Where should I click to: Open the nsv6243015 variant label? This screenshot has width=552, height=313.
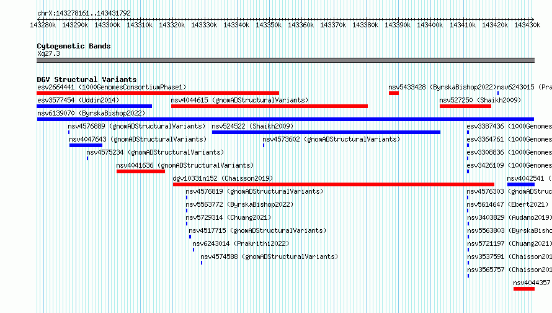[524, 87]
